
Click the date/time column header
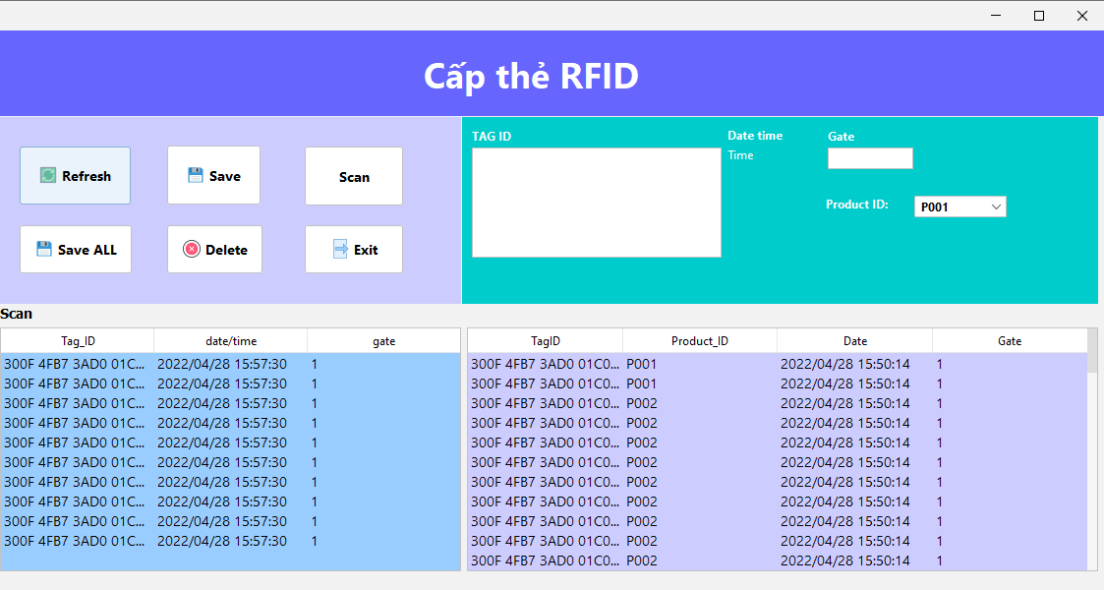pyautogui.click(x=231, y=341)
